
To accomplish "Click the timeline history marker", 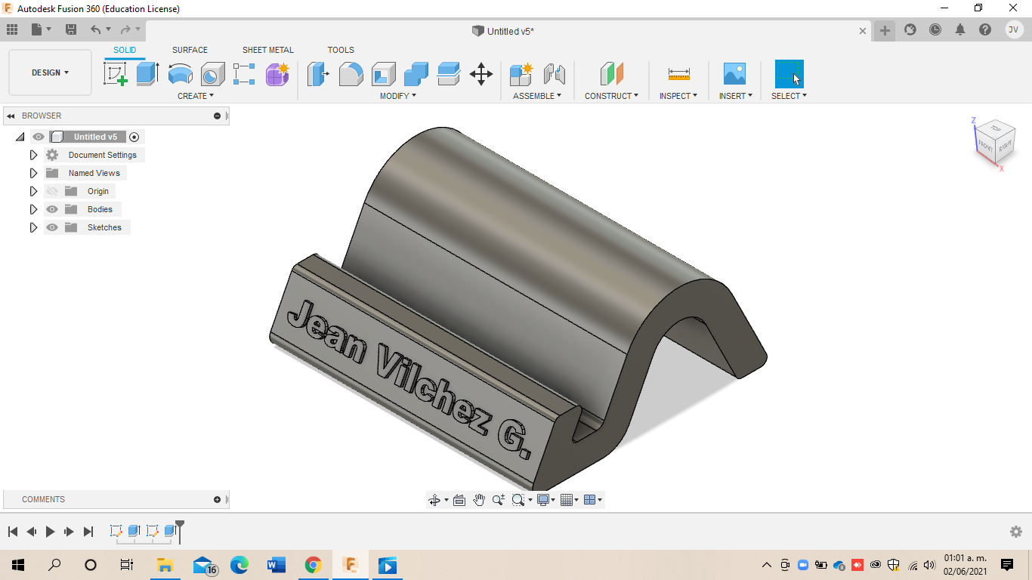I will click(180, 531).
